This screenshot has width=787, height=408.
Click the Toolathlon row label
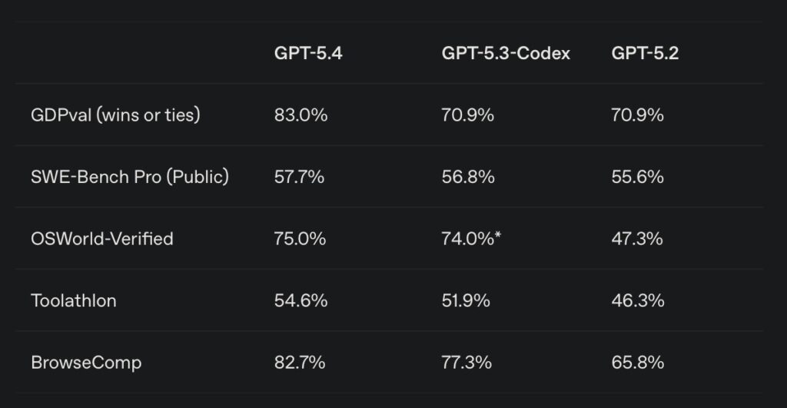pos(74,300)
